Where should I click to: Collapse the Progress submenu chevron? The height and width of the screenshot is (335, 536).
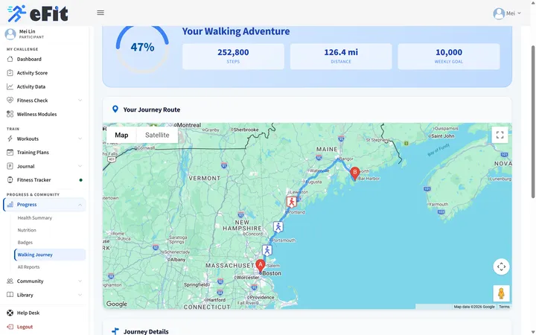click(x=80, y=205)
